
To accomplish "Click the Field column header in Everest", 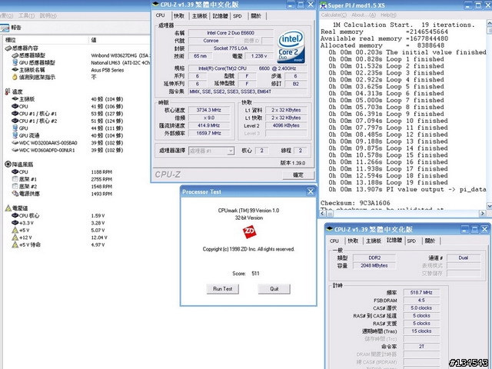I will pos(46,40).
